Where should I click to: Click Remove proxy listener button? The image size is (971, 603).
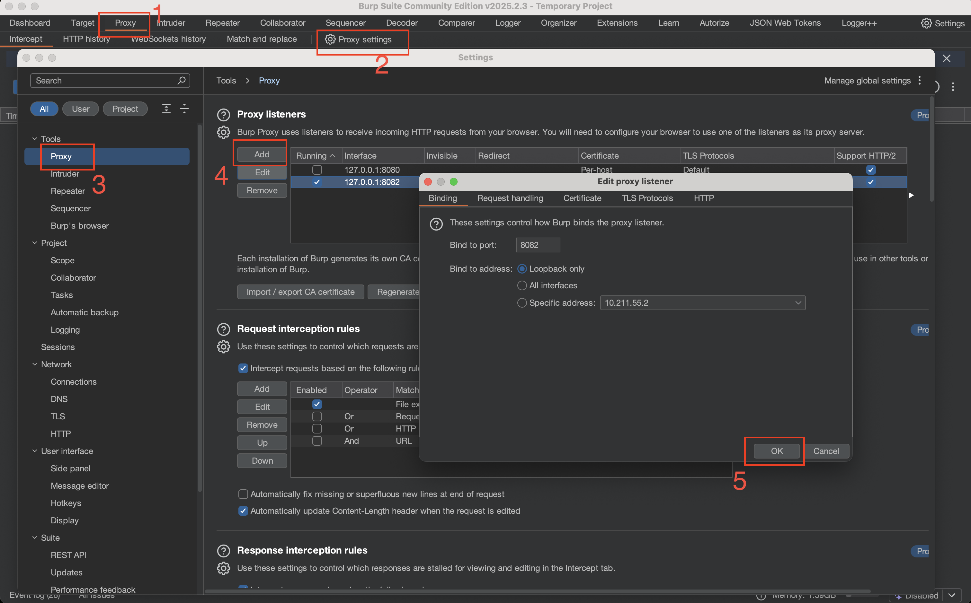(x=262, y=191)
